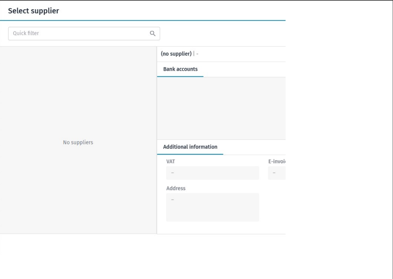The image size is (393, 279).
Task: Click the Address field label
Action: 176,188
